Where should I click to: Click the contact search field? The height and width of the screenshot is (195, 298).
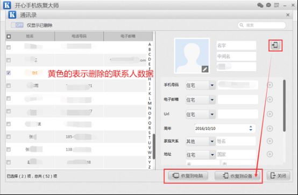[261, 25]
